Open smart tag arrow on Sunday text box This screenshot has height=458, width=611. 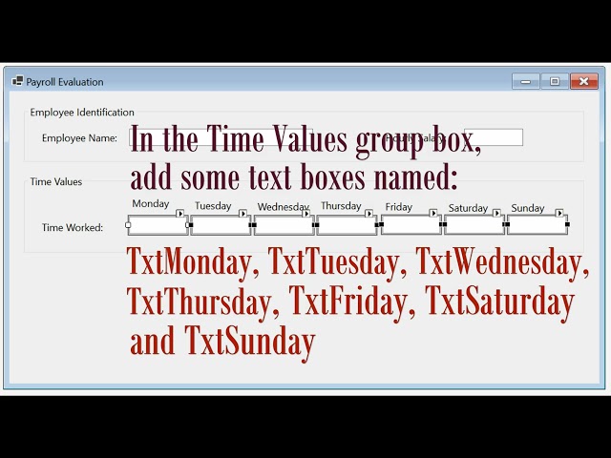coord(559,213)
